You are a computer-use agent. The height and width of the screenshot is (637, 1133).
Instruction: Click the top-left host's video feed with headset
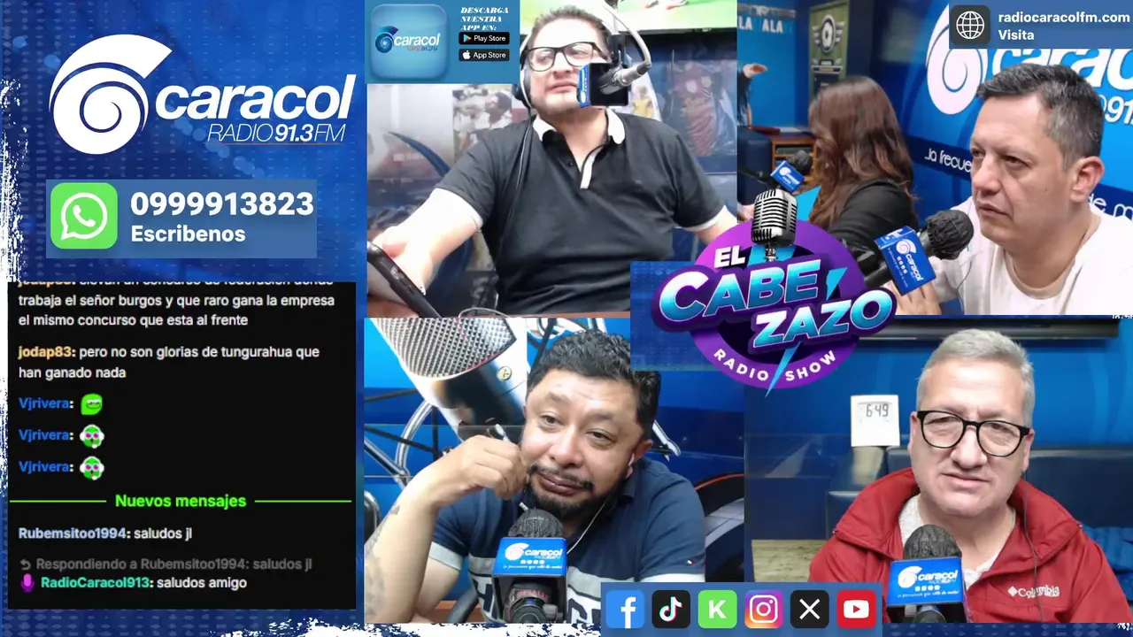click(551, 157)
